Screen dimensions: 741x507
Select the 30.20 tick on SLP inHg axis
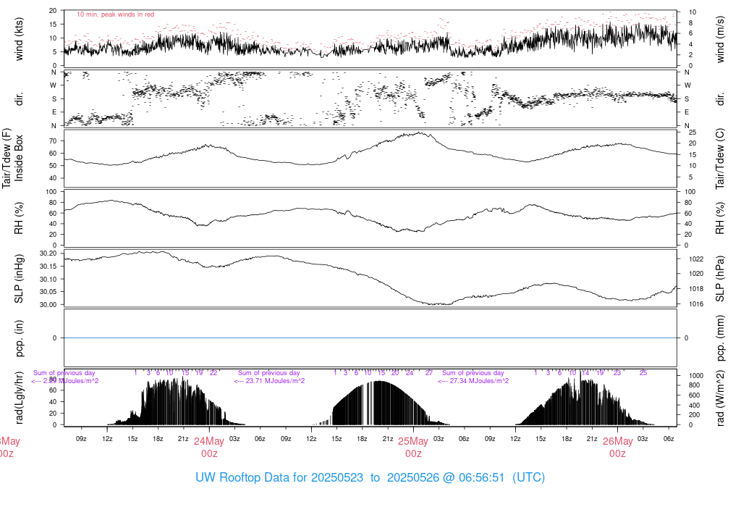[48, 253]
